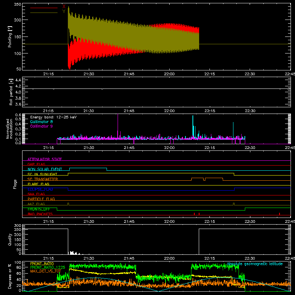Click the raised NON_SOLAR_EVENT step segment
The height and width of the screenshot is (295, 295).
[x=88, y=168]
